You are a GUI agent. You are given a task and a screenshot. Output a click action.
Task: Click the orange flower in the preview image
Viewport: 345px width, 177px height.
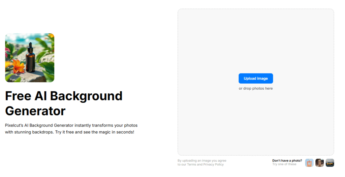pos(18,66)
